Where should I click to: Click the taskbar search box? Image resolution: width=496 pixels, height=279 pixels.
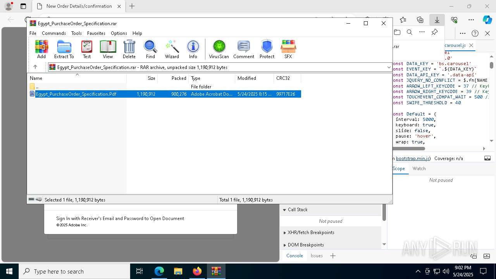click(x=74, y=271)
